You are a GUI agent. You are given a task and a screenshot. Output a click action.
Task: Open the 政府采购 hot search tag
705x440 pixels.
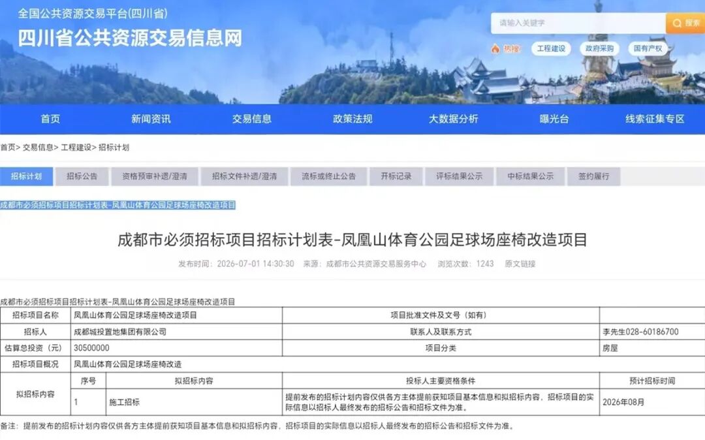click(599, 48)
